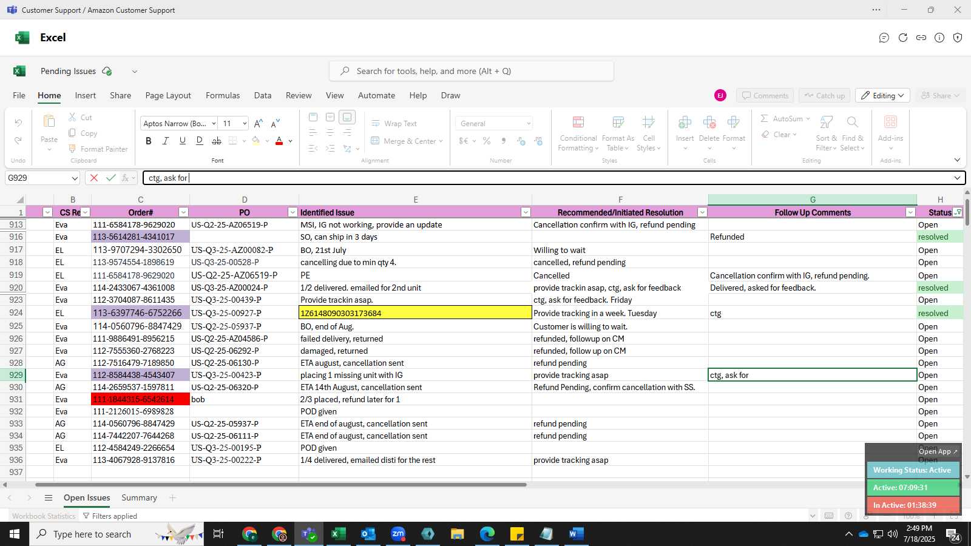Open the Data tab
The width and height of the screenshot is (971, 546).
(x=263, y=95)
